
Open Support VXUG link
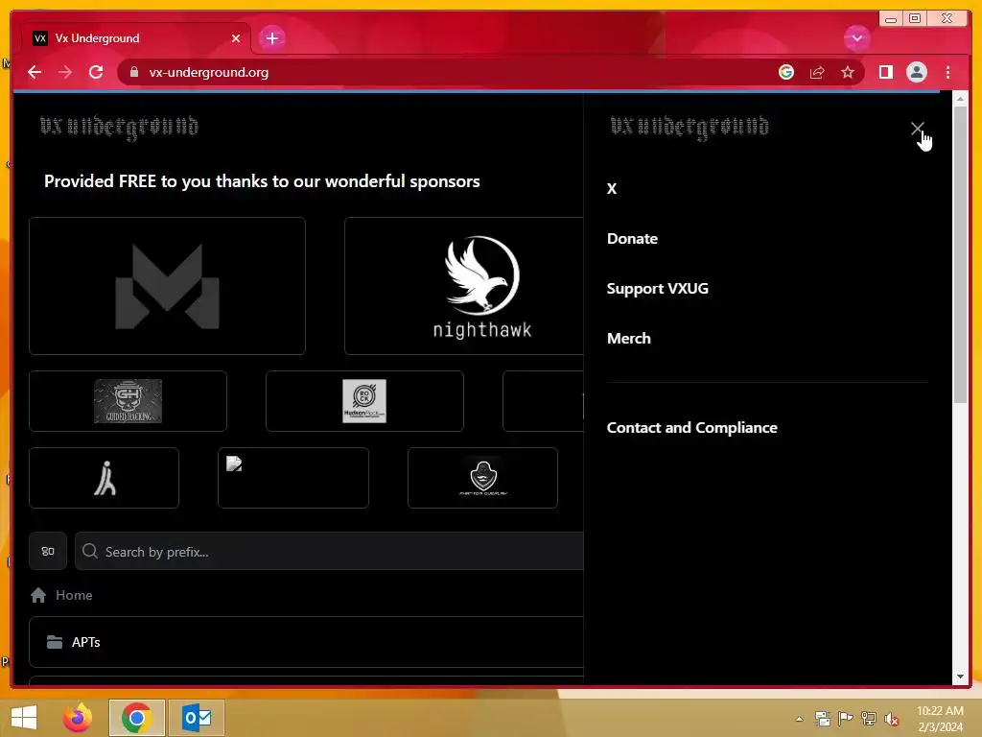tap(658, 288)
